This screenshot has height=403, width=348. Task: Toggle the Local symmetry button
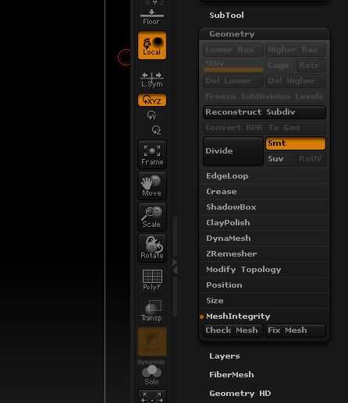pyautogui.click(x=152, y=45)
